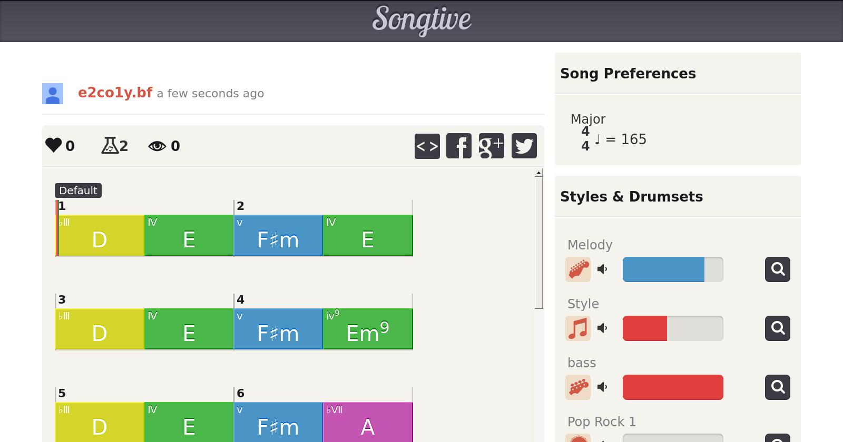Search Style options with magnifier button
843x442 pixels.
(778, 328)
